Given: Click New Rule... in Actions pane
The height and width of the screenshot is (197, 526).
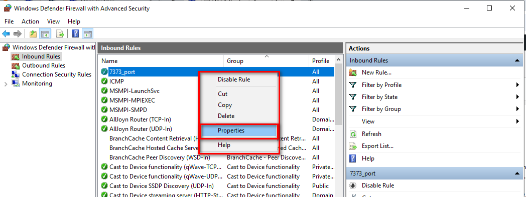Looking at the screenshot, I should point(376,72).
